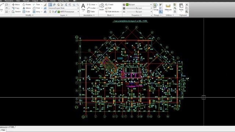Click the Offset icon in Modify panel

[x=45, y=12]
